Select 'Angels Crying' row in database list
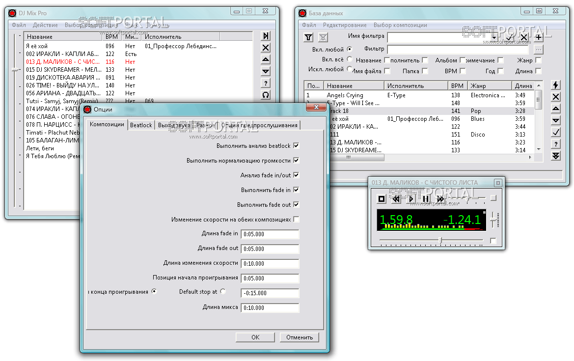 coord(419,95)
